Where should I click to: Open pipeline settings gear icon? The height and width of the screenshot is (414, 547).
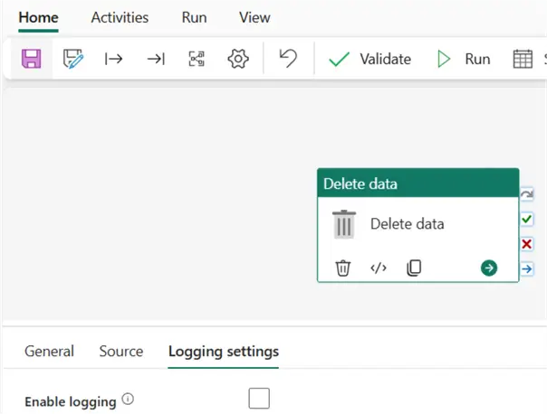click(238, 60)
